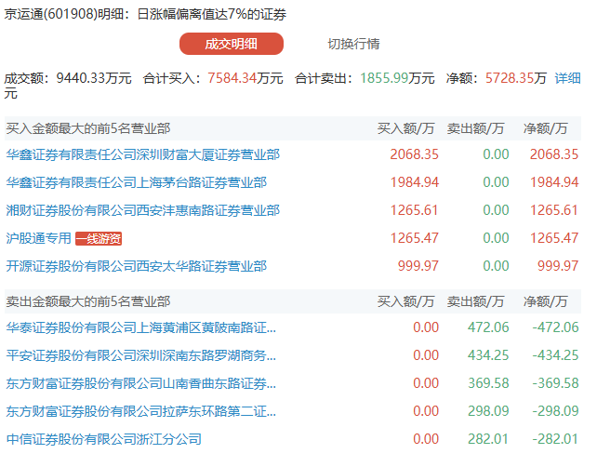Image resolution: width=597 pixels, height=467 pixels.
Task: Click buy amount 2068.35 in first row
Action: (414, 154)
